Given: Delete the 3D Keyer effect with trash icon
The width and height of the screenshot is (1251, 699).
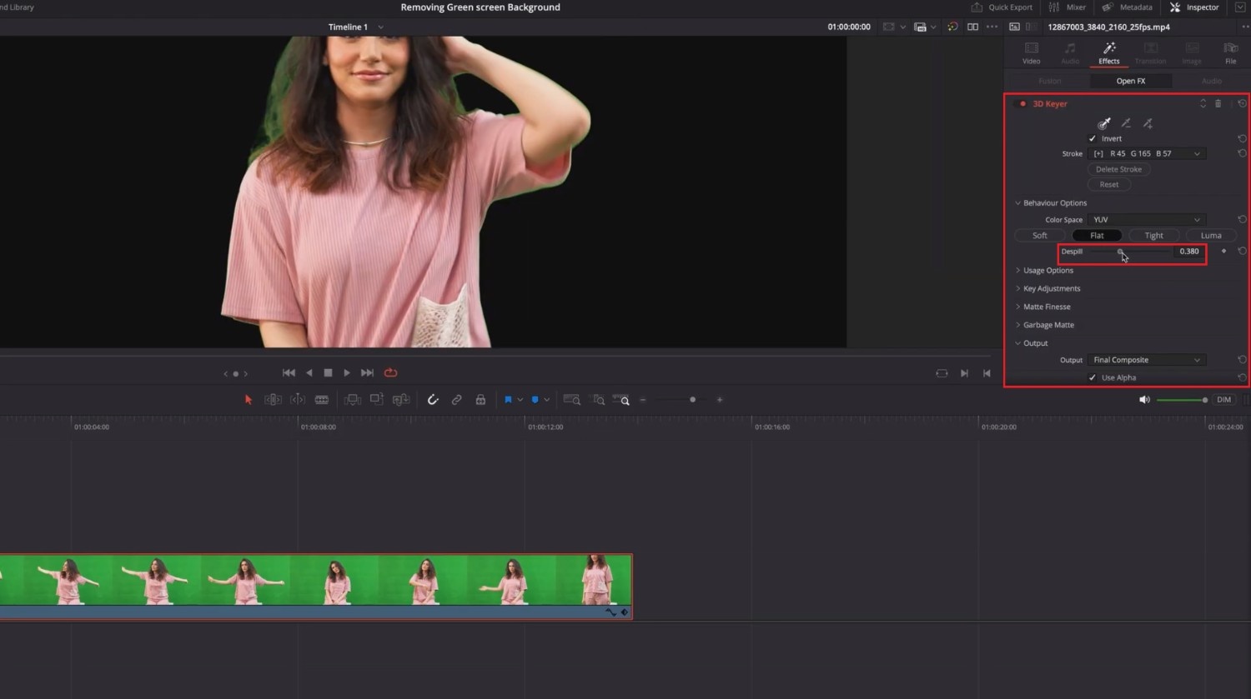Looking at the screenshot, I should [1218, 104].
